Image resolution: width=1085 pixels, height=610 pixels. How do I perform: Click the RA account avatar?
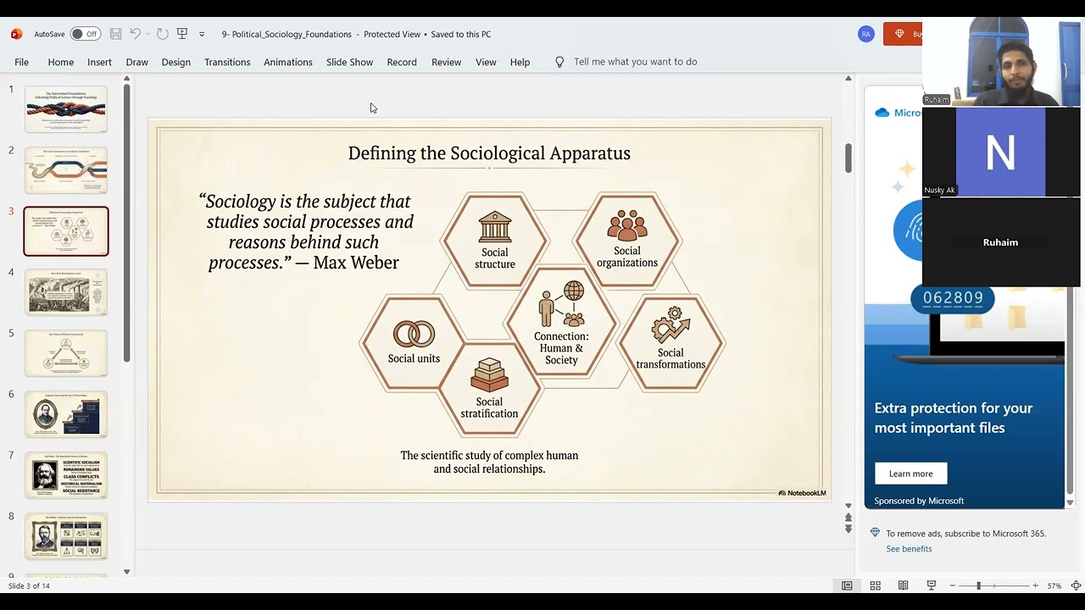(x=865, y=34)
